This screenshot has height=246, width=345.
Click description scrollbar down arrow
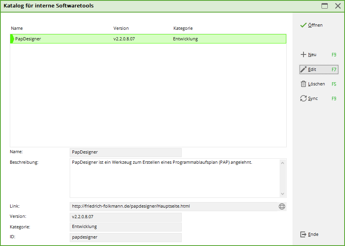[x=283, y=194]
